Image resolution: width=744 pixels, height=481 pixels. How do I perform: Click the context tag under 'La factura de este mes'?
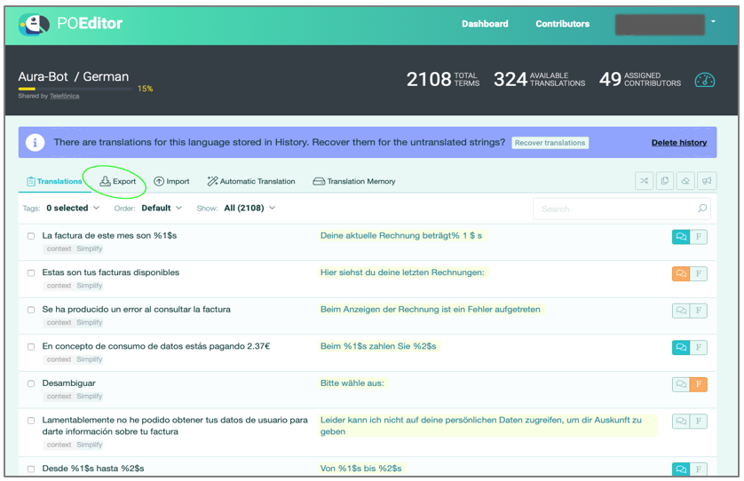[59, 248]
